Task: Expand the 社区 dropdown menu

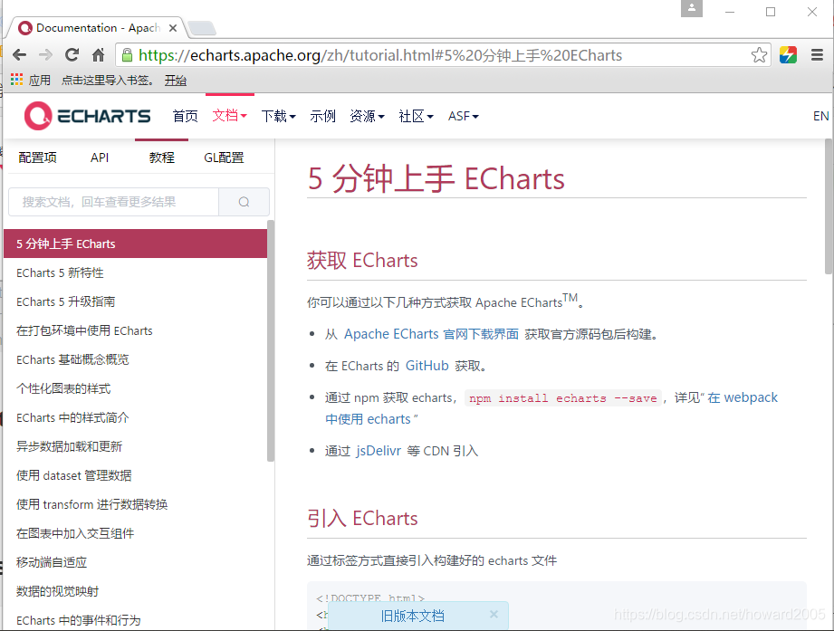Action: 416,116
